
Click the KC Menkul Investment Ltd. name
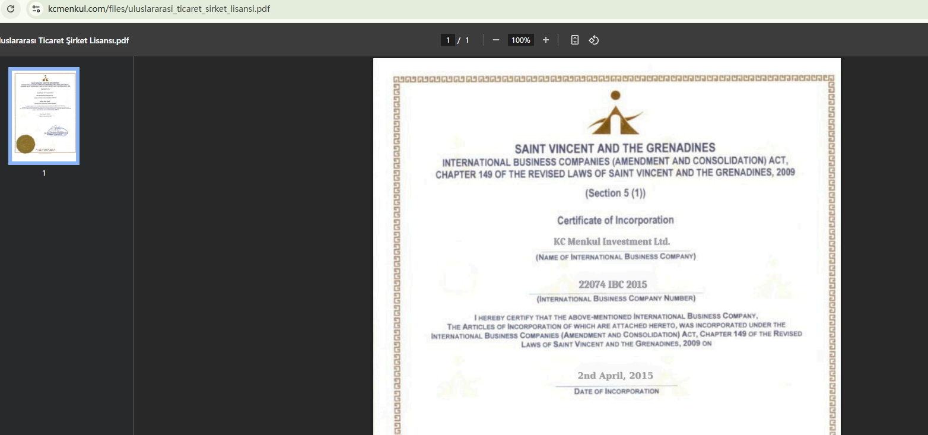point(611,242)
